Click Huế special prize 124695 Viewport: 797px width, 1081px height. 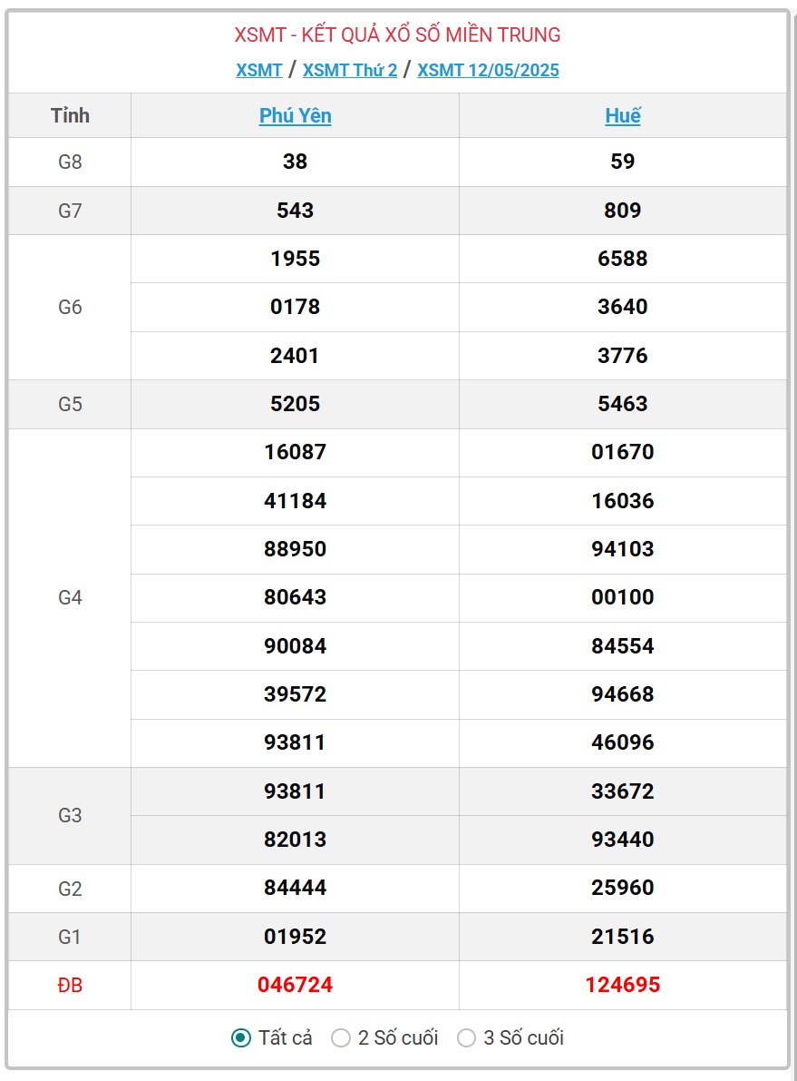pos(623,985)
